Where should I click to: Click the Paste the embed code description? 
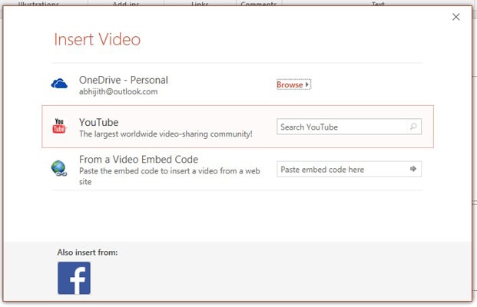pos(170,176)
